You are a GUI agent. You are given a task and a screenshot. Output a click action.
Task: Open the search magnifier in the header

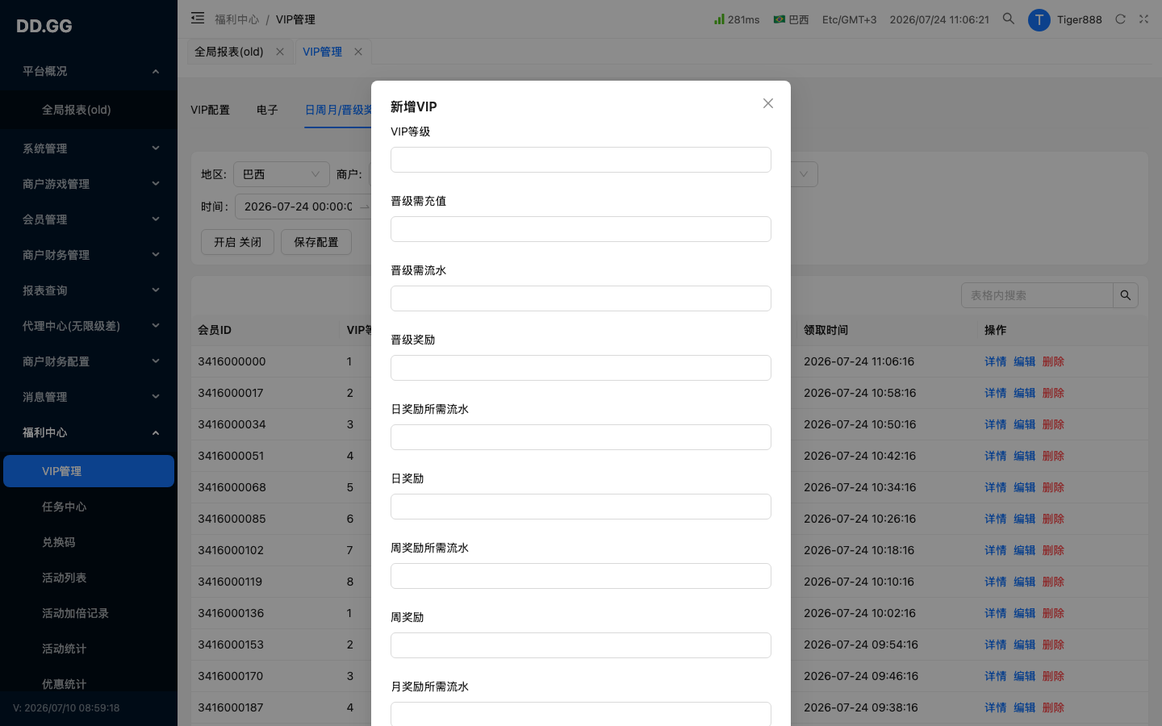pos(1008,19)
